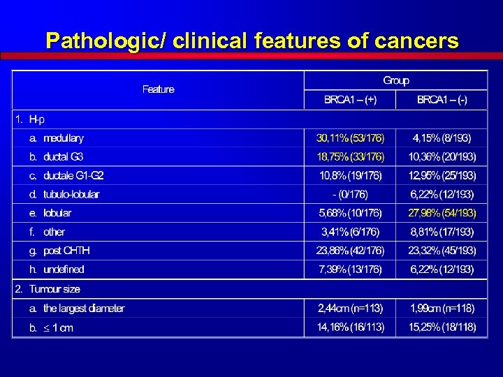
Task: Select the '15,25% (18/118)' cell
Action: pos(442,327)
